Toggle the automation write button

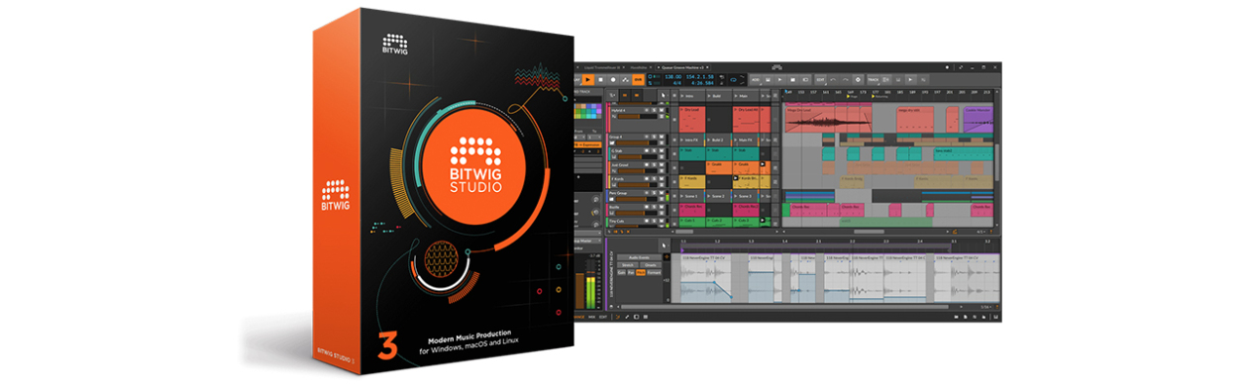click(x=626, y=79)
